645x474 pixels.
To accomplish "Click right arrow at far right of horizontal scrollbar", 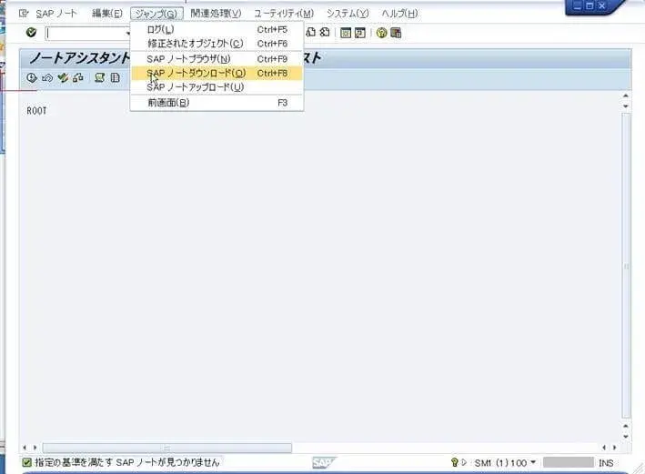I will tap(615, 448).
